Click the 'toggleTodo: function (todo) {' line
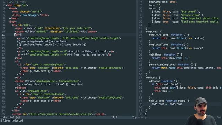This screenshot has width=222, height=125. tap(169, 101)
